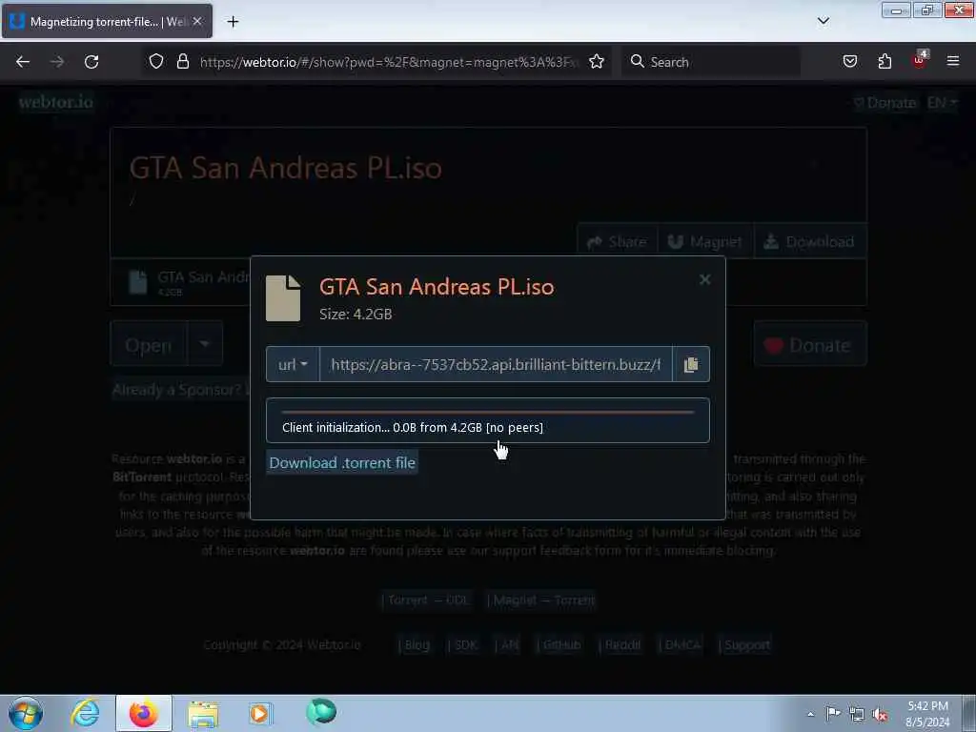The image size is (976, 732).
Task: Click the GTA San Andreas file row icon
Action: 138,282
